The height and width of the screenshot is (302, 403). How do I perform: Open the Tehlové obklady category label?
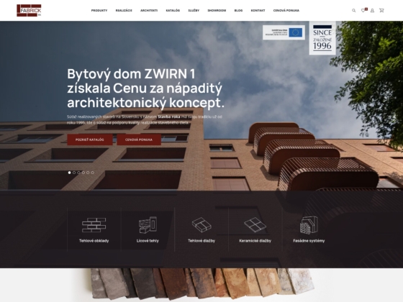click(94, 241)
